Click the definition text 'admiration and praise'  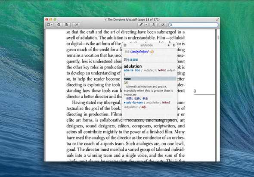(x=152, y=87)
